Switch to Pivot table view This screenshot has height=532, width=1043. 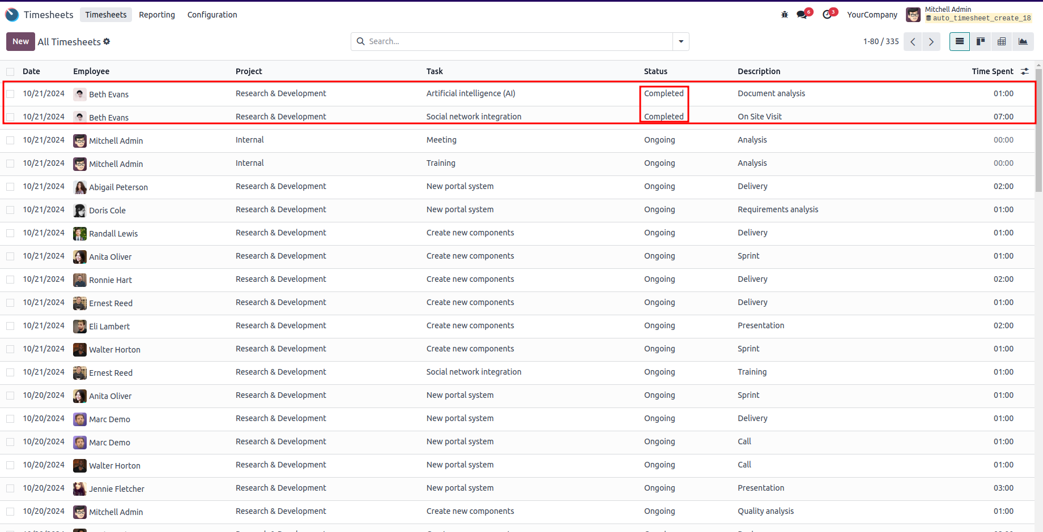click(x=1002, y=41)
